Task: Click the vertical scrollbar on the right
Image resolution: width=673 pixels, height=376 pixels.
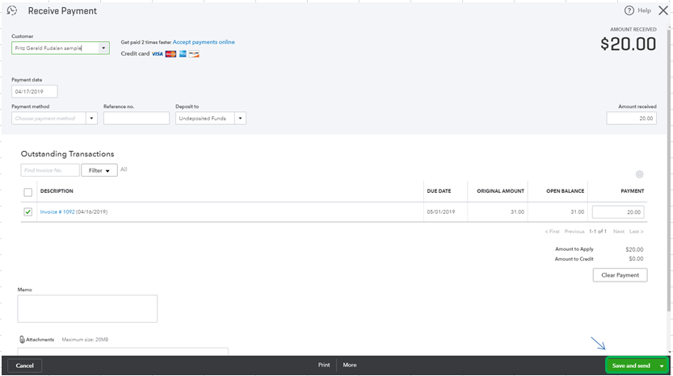Action: pos(669,172)
